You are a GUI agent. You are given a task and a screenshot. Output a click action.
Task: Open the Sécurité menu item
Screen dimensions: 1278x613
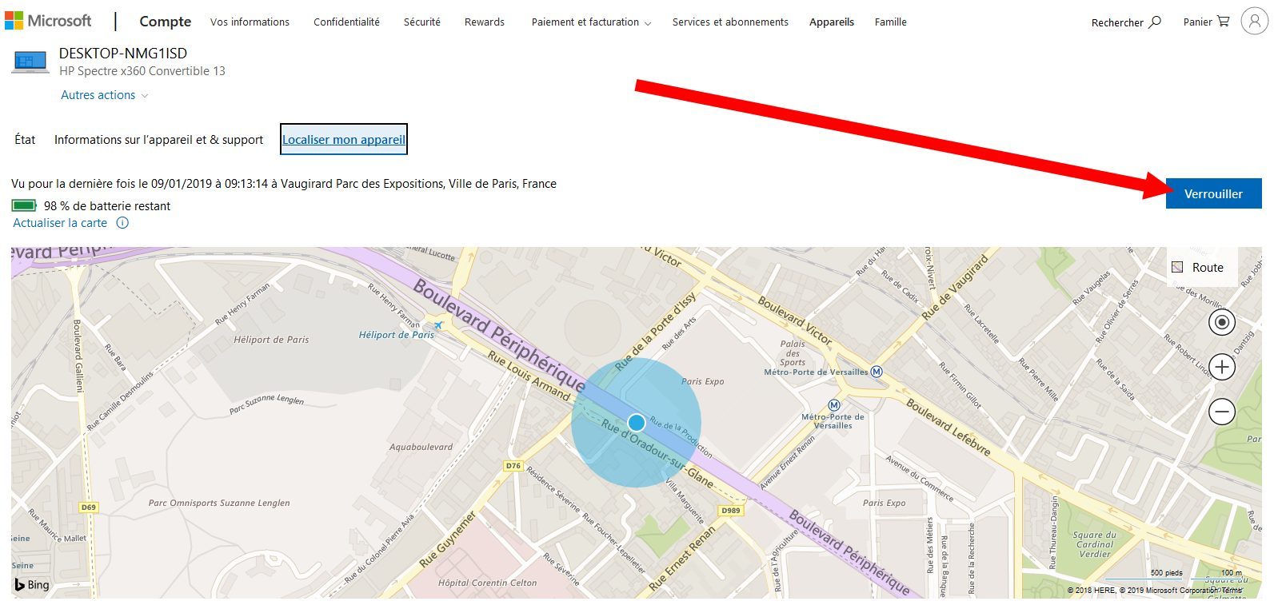(x=421, y=22)
